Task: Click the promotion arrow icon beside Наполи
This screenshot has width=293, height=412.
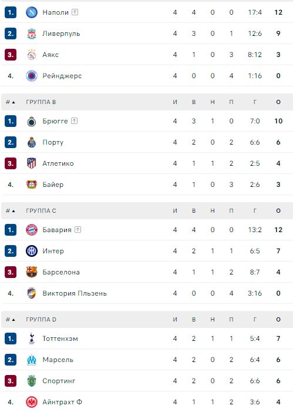Action: click(75, 12)
